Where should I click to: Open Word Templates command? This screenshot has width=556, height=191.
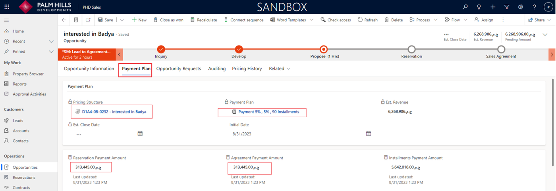(288, 20)
